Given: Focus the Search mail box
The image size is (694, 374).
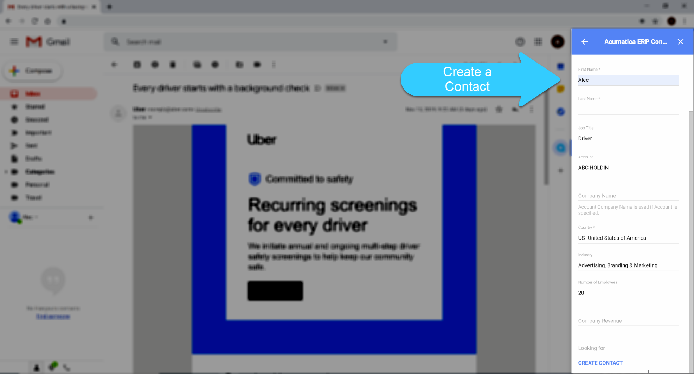Looking at the screenshot, I should tap(250, 42).
